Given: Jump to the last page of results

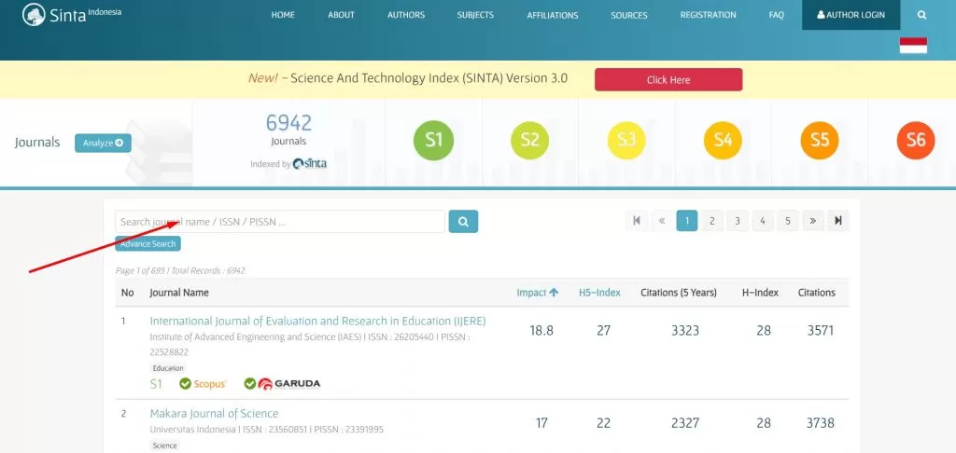Looking at the screenshot, I should pyautogui.click(x=838, y=221).
